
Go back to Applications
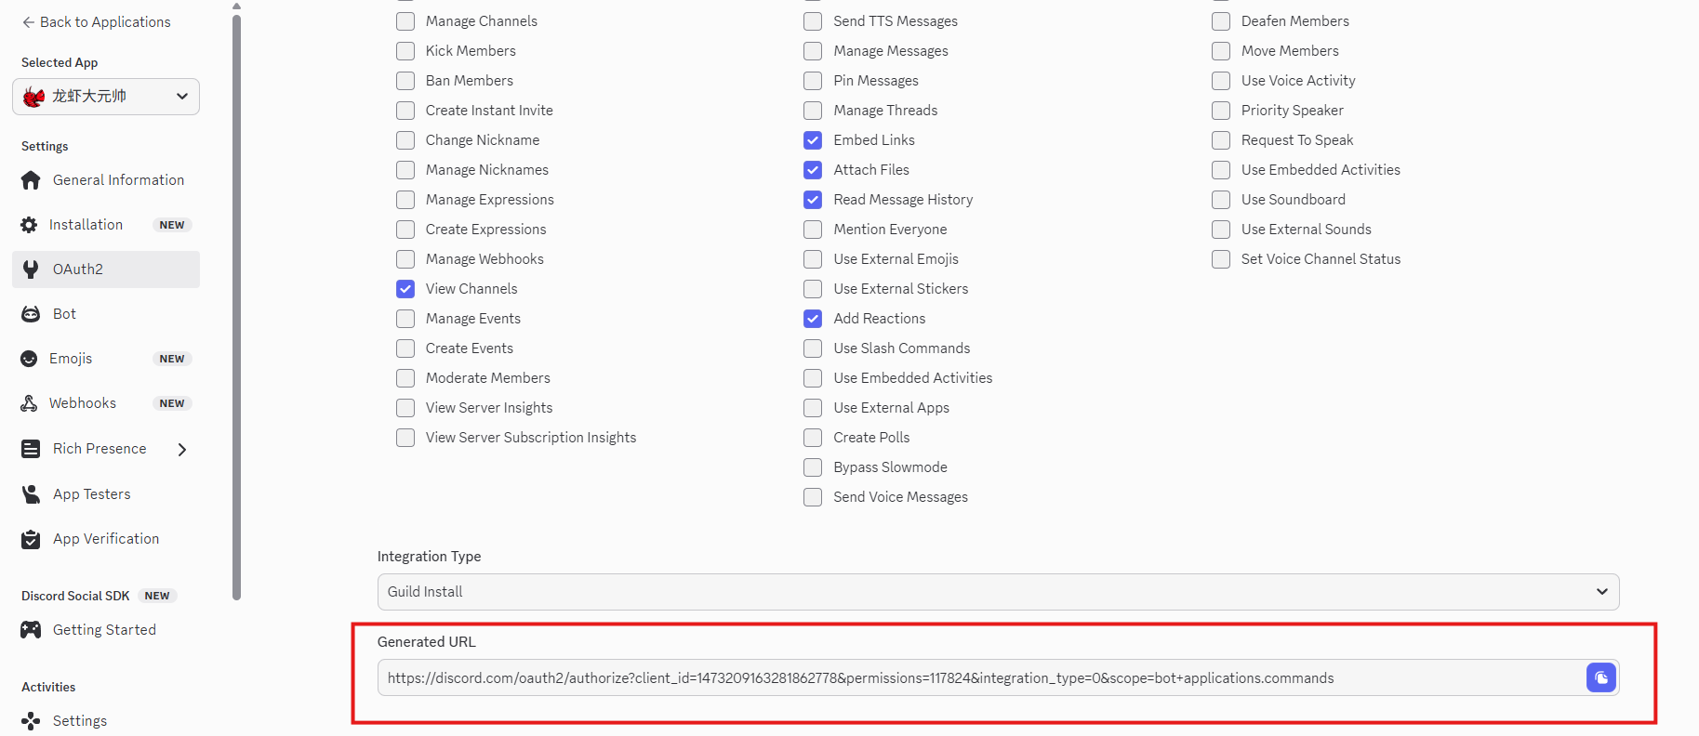[96, 22]
